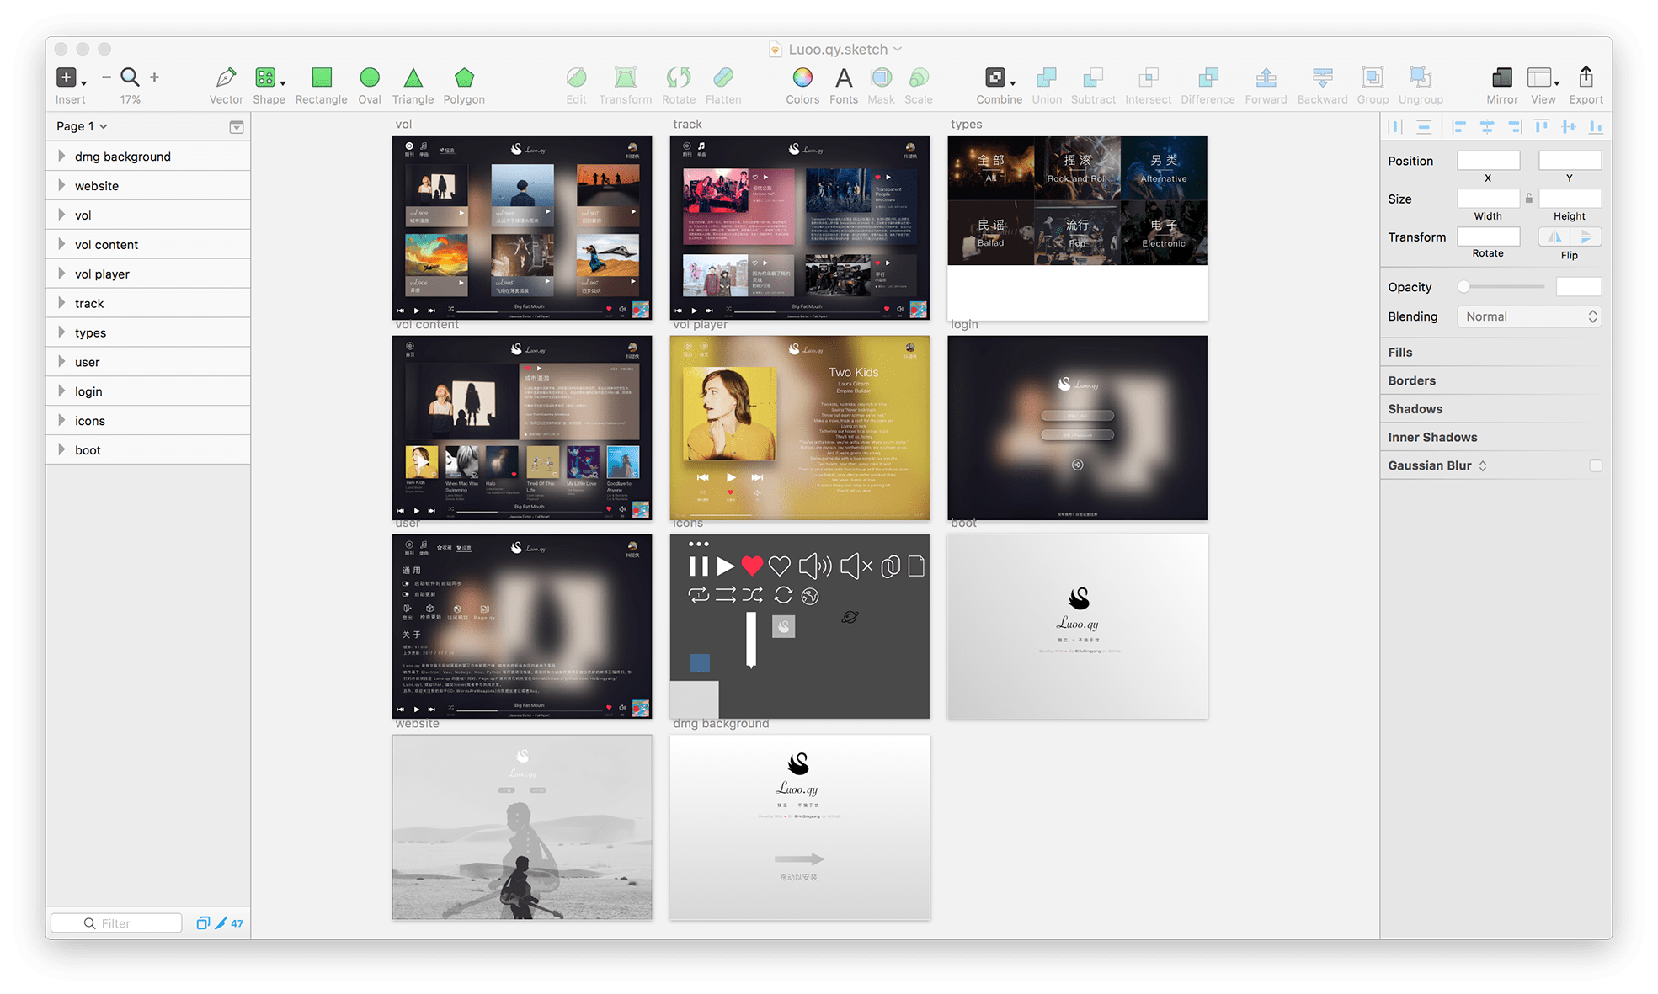1658x994 pixels.
Task: Open the Mirror preview tool
Action: pyautogui.click(x=1501, y=78)
